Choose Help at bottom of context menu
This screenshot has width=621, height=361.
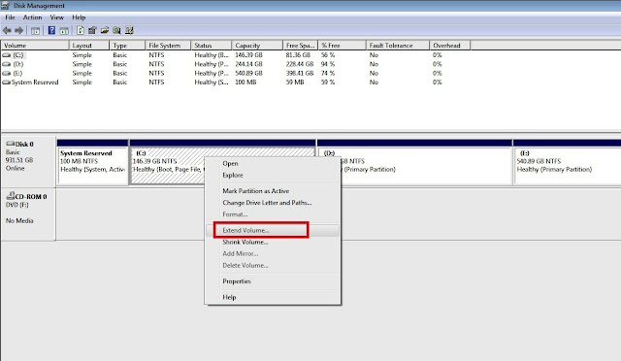click(273, 297)
